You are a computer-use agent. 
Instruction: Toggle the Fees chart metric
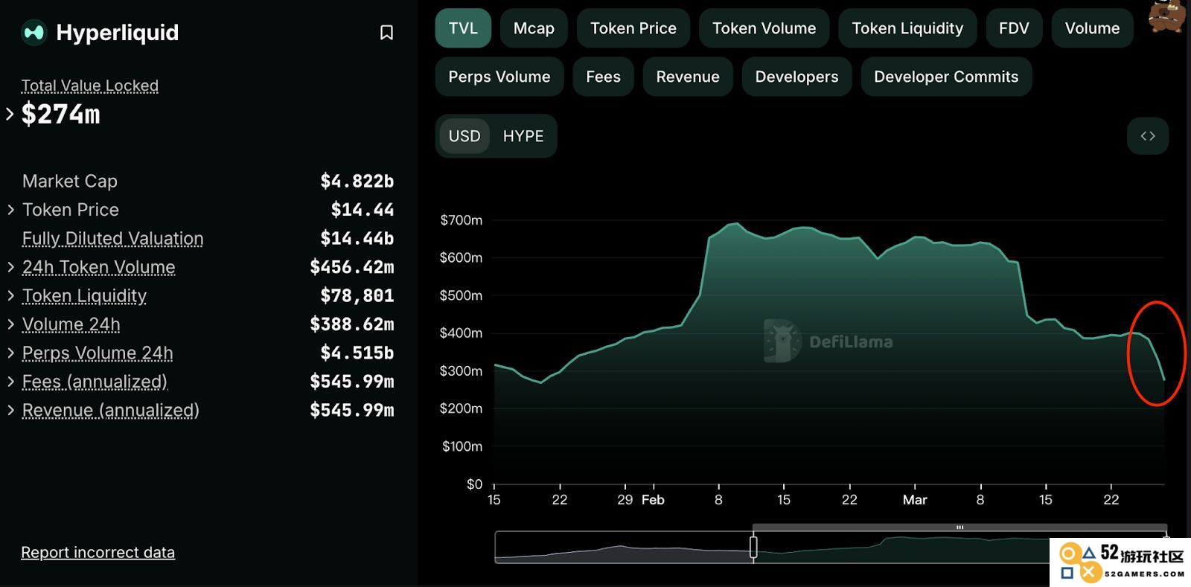point(603,77)
